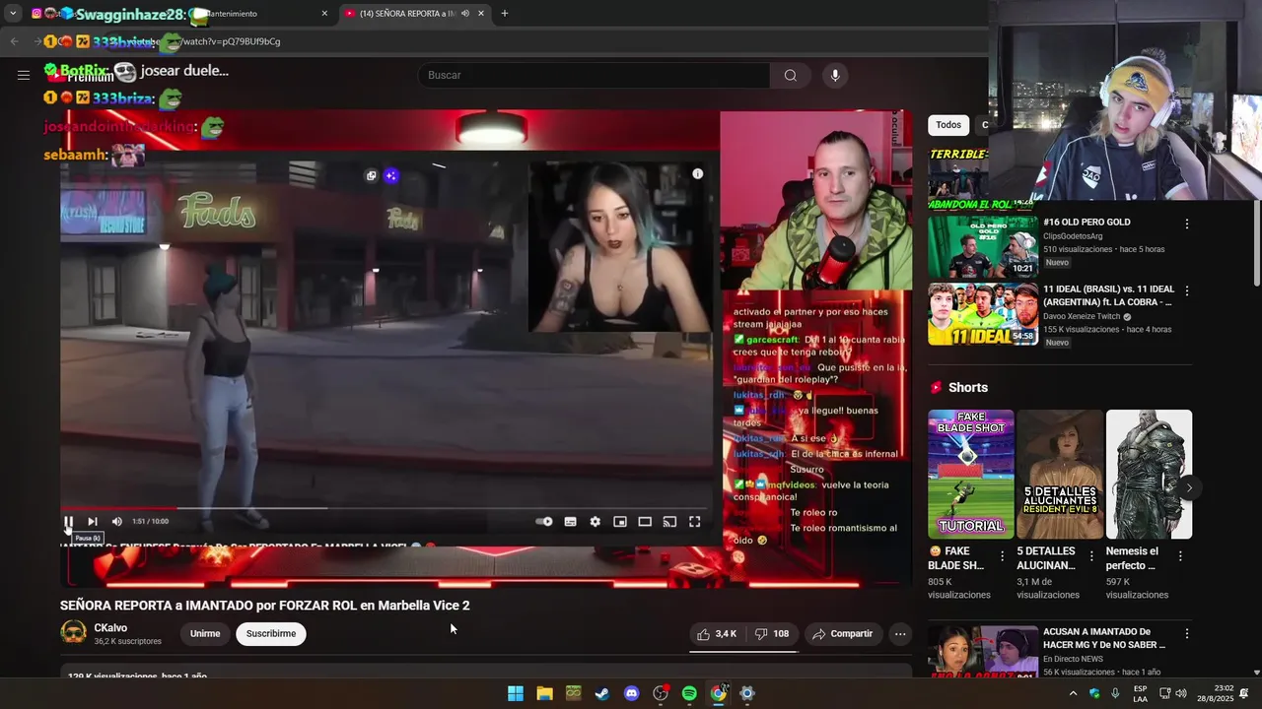Like the video with 3,4 K
The width and height of the screenshot is (1262, 709).
coord(717,634)
